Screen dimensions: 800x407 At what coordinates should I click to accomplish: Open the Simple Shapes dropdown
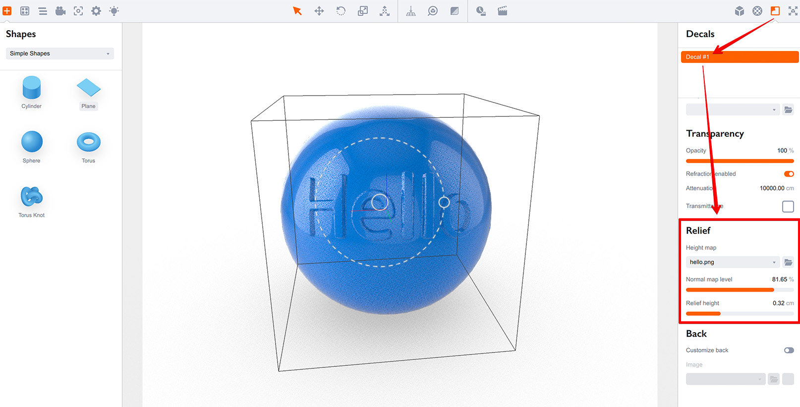coord(60,53)
